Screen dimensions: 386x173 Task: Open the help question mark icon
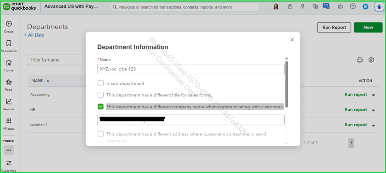353,7
